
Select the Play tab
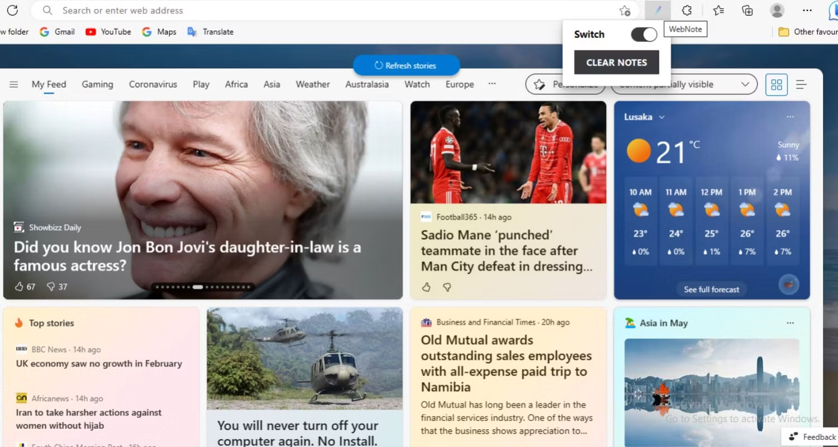(201, 84)
